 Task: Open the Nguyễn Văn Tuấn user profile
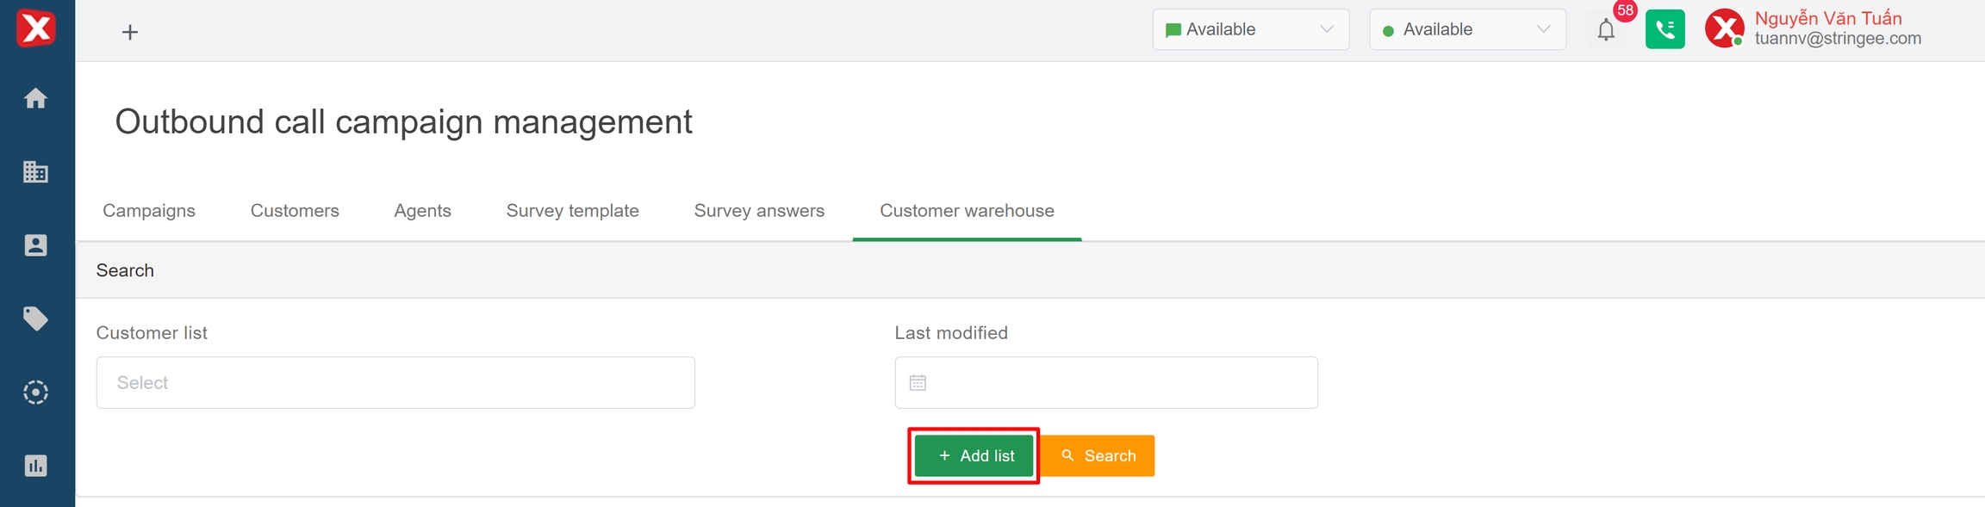tap(1826, 29)
